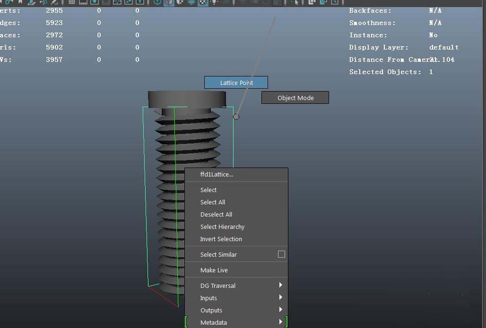Click the UVs count value 3957
The width and height of the screenshot is (486, 328).
54,59
